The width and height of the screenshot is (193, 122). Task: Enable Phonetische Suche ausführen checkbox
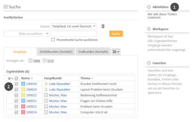53,40
